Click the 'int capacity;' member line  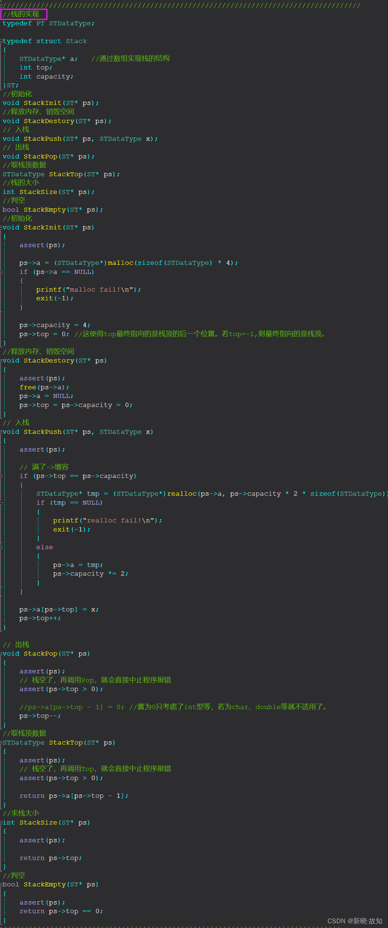click(x=46, y=77)
